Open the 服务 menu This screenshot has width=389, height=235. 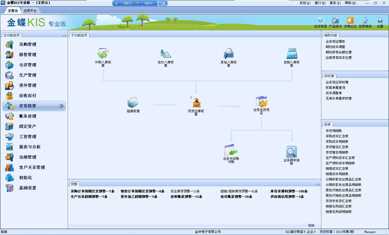(335, 3)
